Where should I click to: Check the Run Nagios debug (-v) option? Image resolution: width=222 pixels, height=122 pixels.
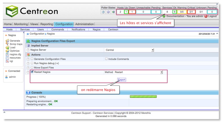tap(32, 63)
